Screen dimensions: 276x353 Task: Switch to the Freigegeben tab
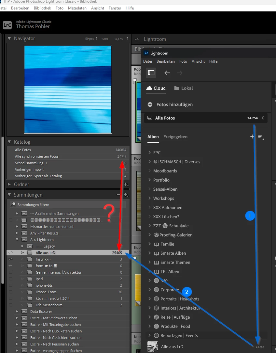(x=175, y=136)
